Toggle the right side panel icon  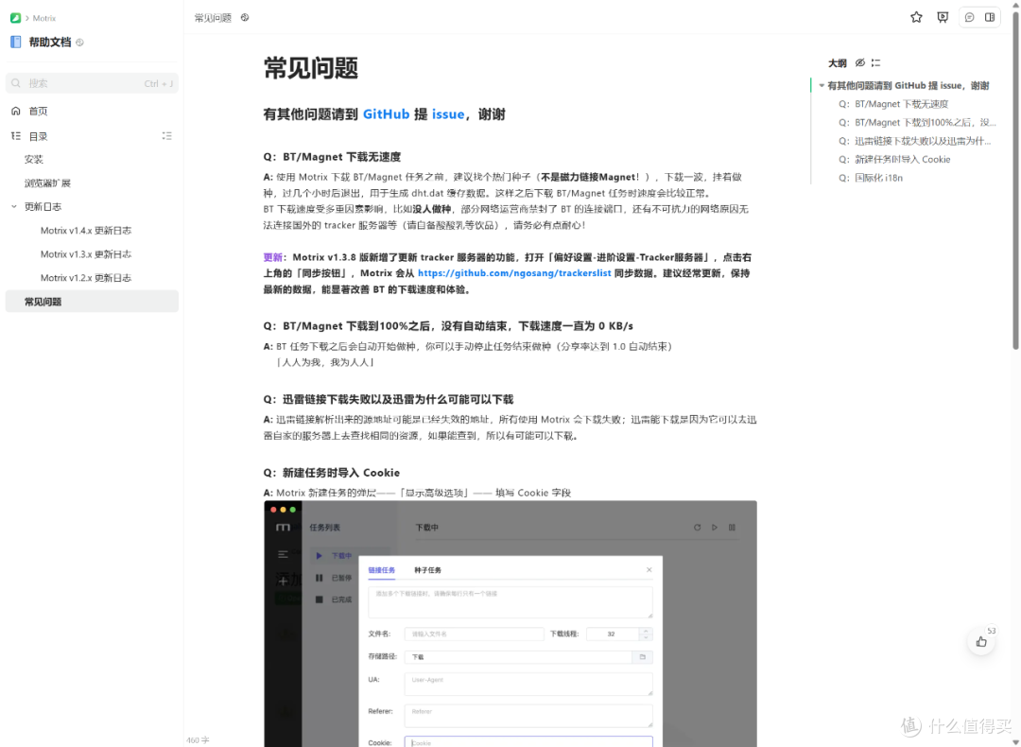tap(990, 18)
